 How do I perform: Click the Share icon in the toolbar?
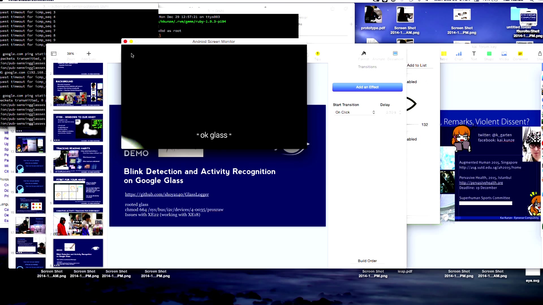pos(540,54)
